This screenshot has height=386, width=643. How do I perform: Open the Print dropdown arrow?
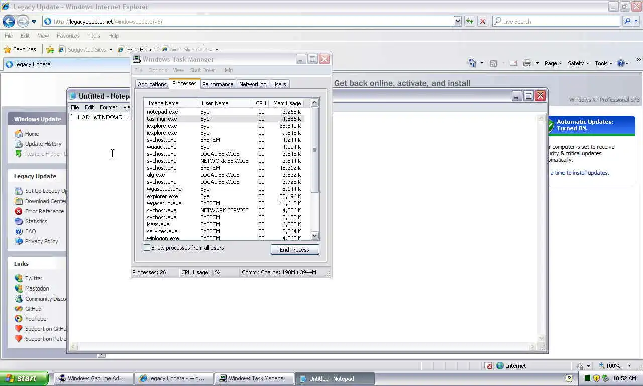tap(537, 63)
